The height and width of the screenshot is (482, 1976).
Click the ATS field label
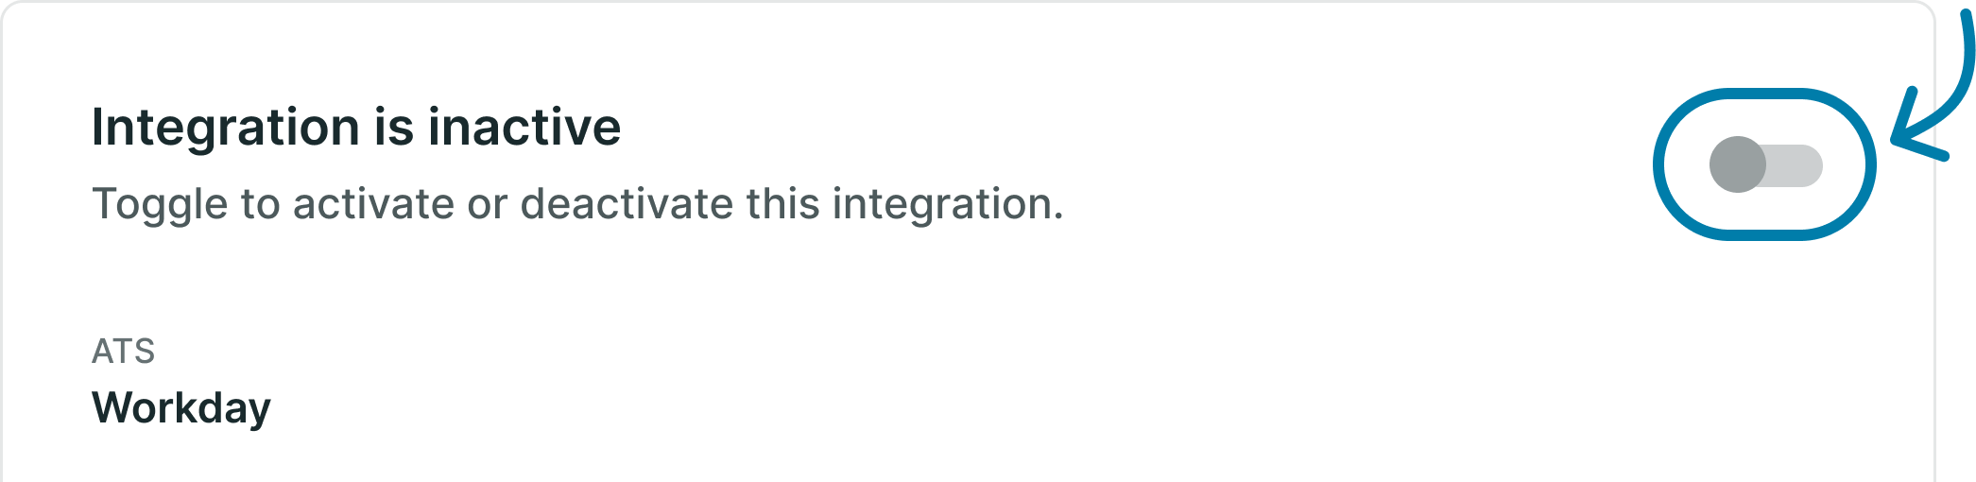[x=123, y=352]
